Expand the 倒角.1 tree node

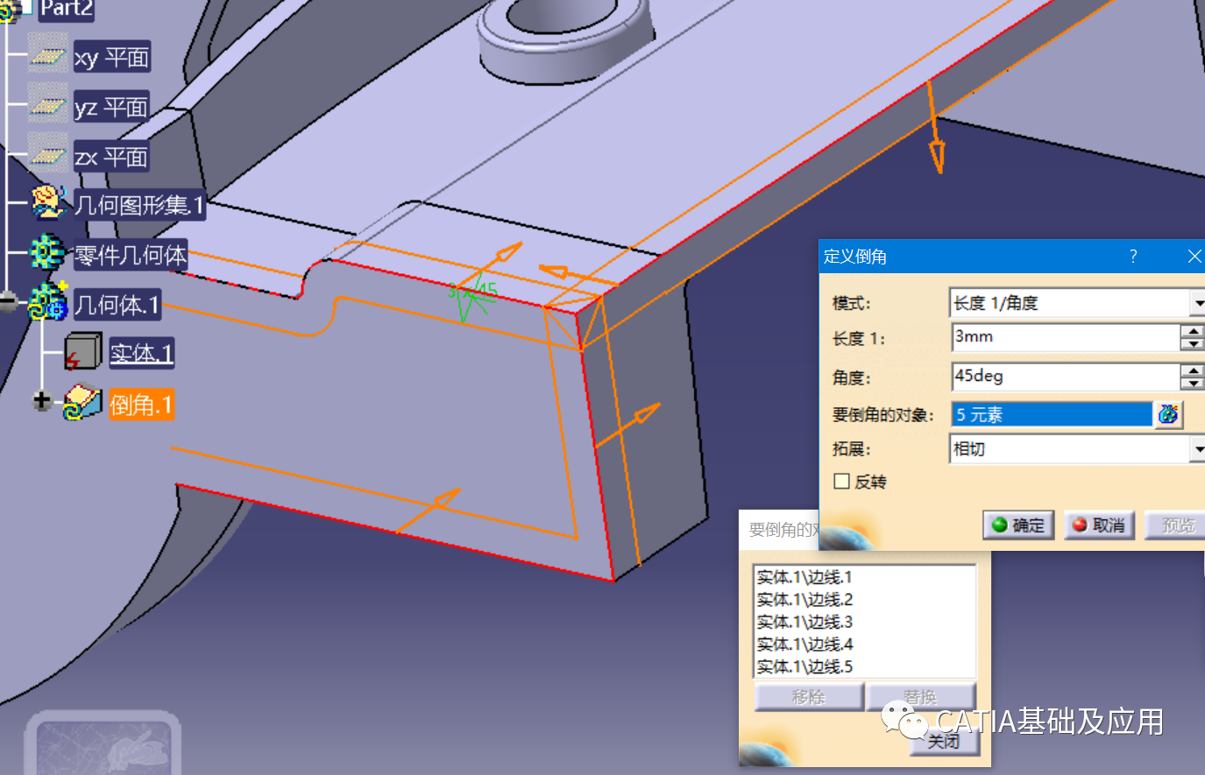pos(41,401)
